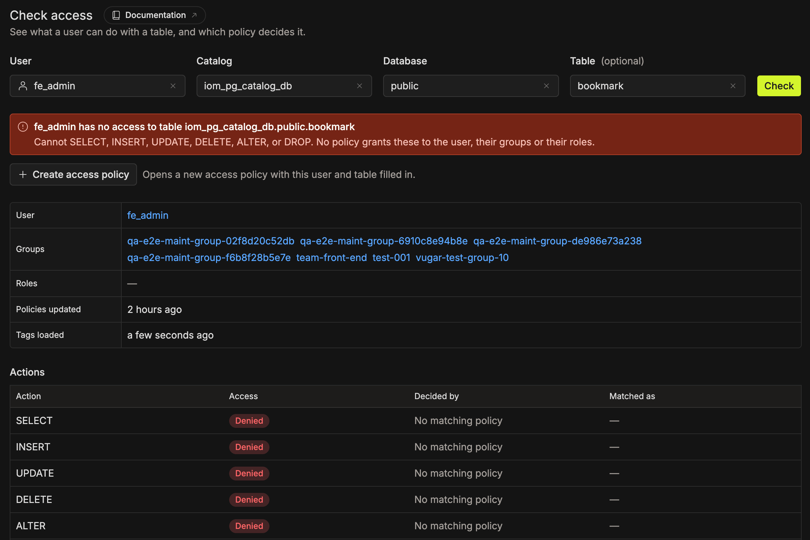This screenshot has height=540, width=810.
Task: Click the Denied badge in INSERT row
Action: click(249, 447)
